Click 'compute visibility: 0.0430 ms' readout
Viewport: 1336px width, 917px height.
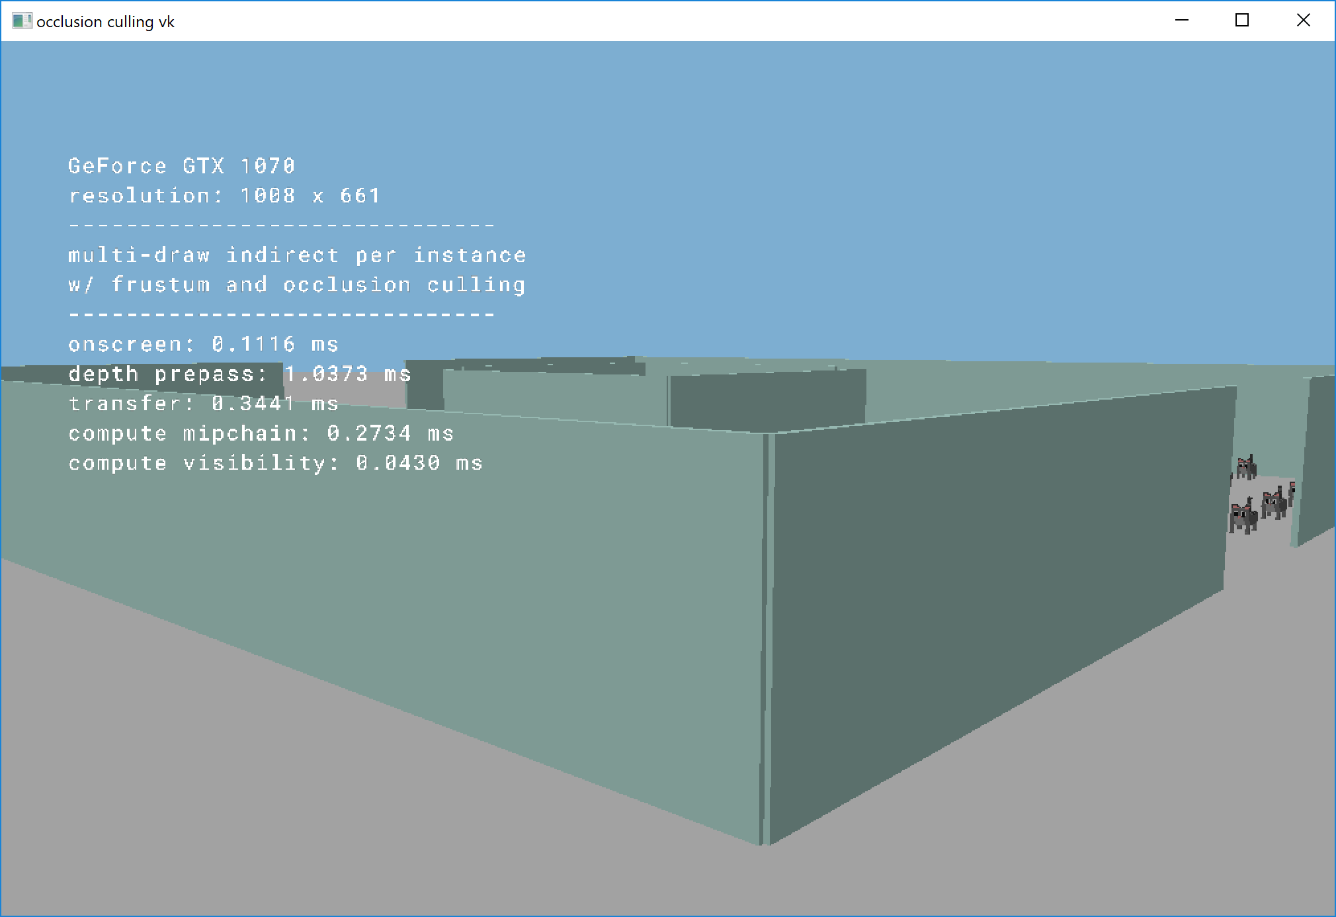[x=275, y=463]
